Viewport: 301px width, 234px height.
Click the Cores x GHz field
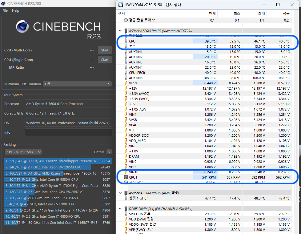[69, 113]
